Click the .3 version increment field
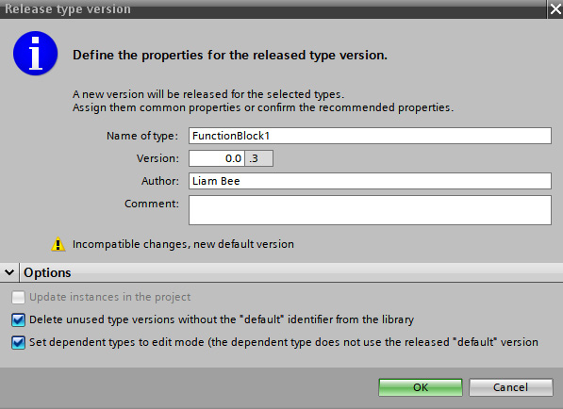This screenshot has width=563, height=409. [259, 158]
